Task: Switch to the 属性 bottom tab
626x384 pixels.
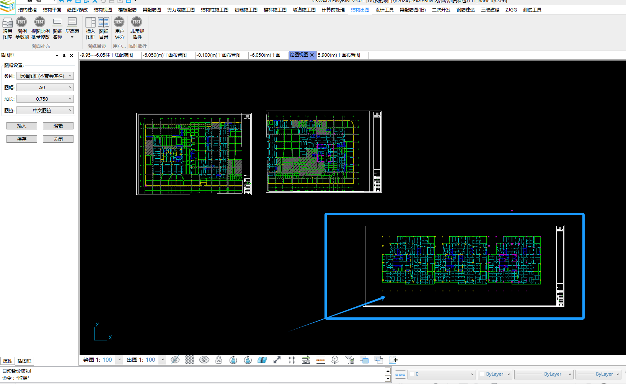Action: (8, 361)
